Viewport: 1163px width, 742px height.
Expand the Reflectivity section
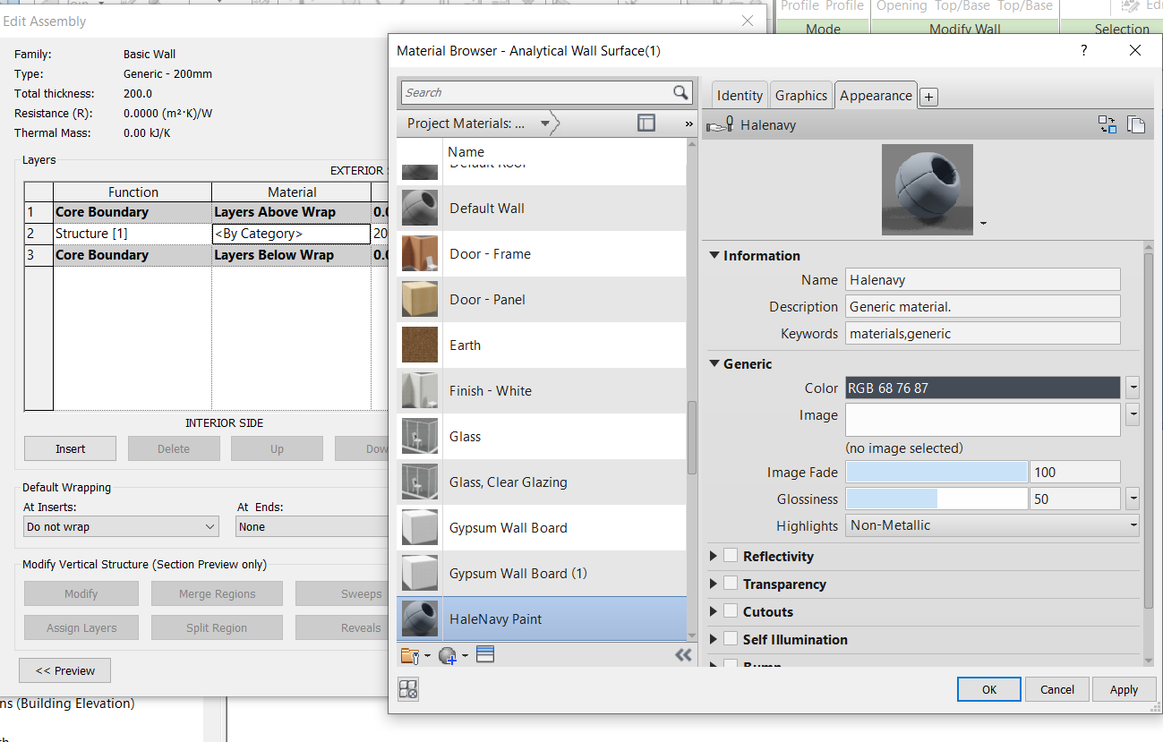pyautogui.click(x=714, y=557)
